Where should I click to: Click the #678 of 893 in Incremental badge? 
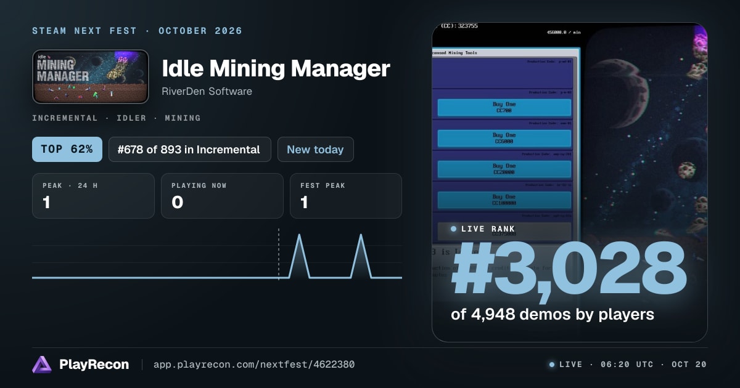(x=190, y=149)
